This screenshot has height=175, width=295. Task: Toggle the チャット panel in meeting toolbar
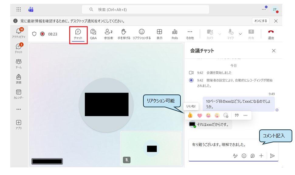coord(78,34)
